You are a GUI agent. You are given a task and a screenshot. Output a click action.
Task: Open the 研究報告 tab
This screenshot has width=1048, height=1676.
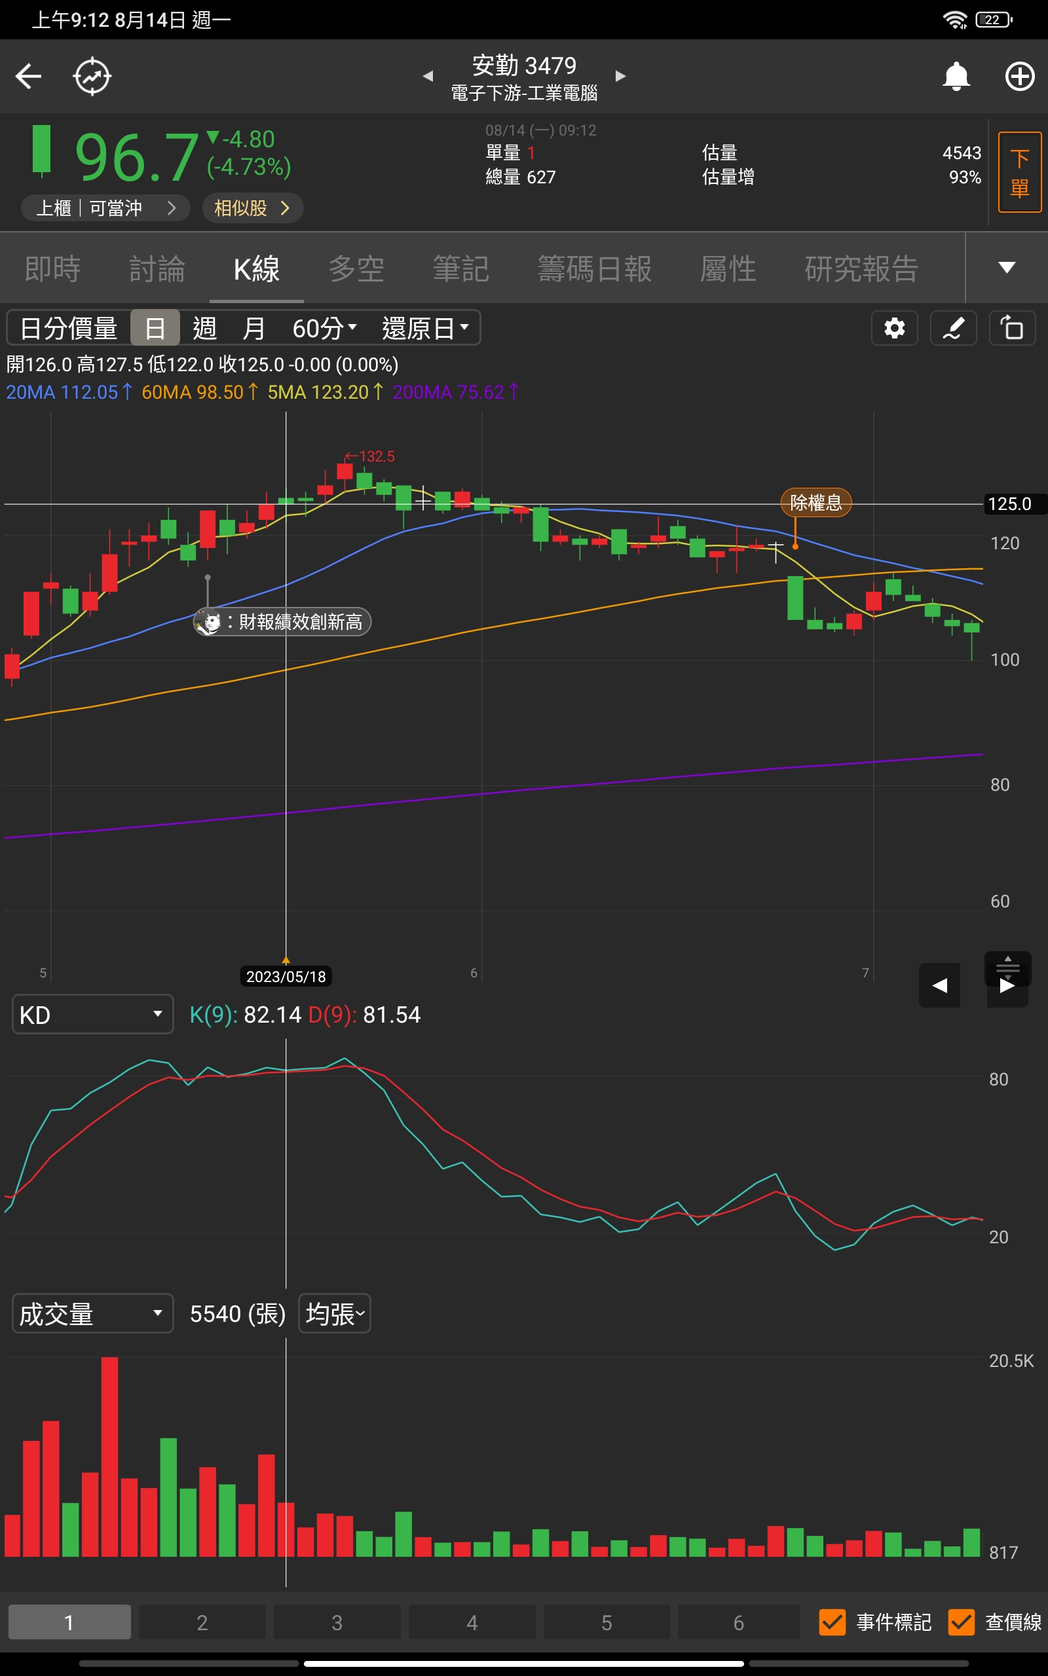click(861, 268)
